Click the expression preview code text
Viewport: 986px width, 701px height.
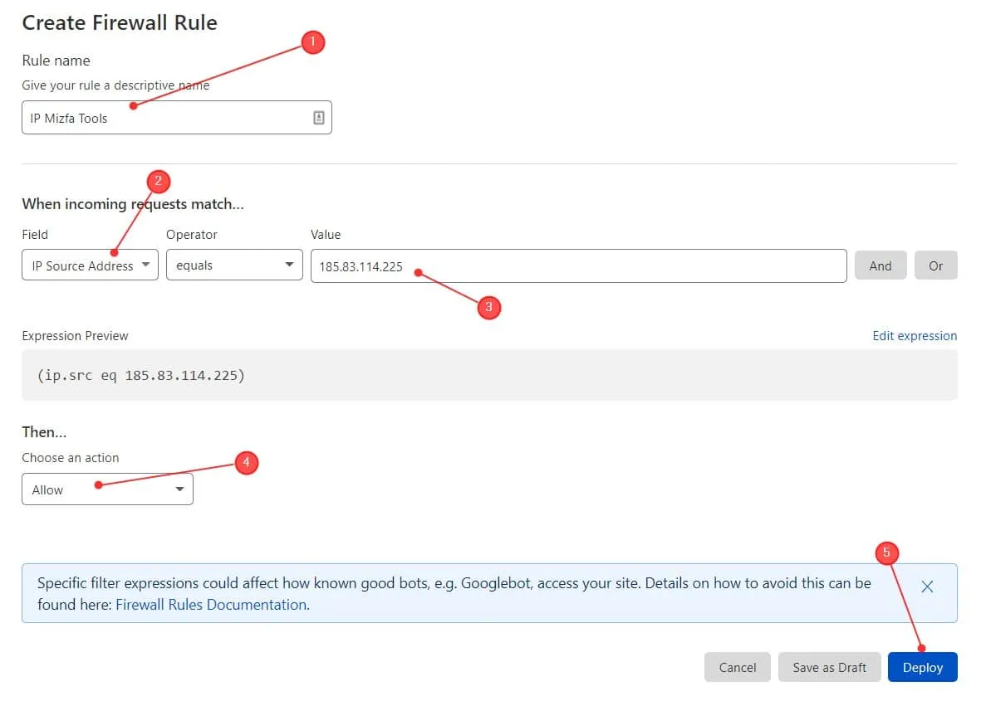point(141,375)
